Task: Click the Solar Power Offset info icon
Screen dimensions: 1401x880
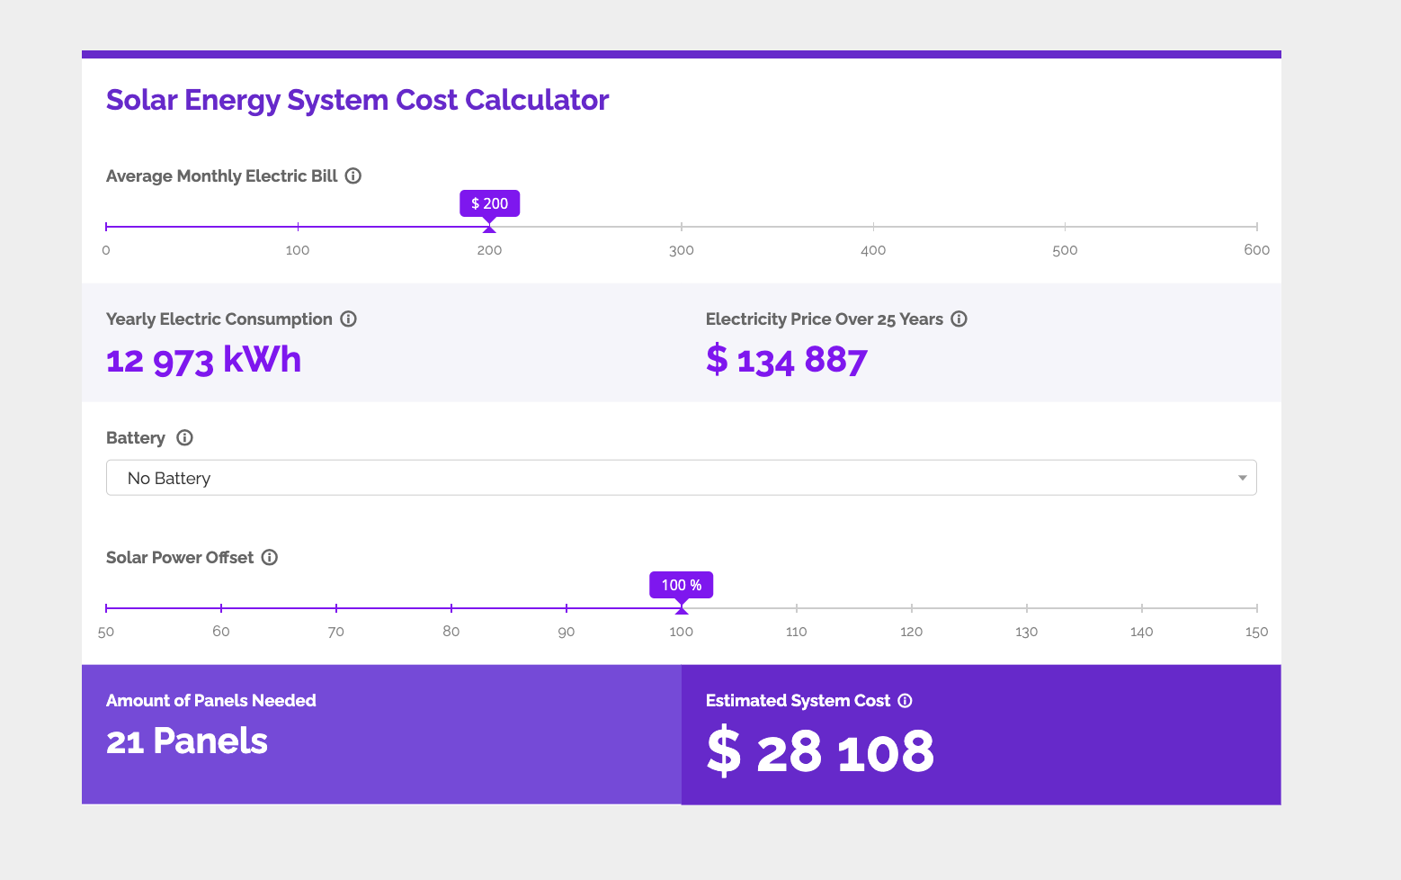Action: 269,557
